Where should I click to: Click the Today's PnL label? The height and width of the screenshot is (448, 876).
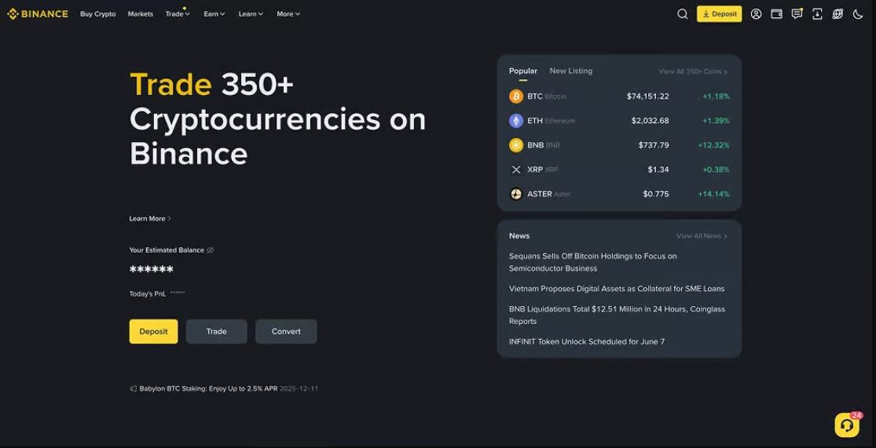[148, 293]
